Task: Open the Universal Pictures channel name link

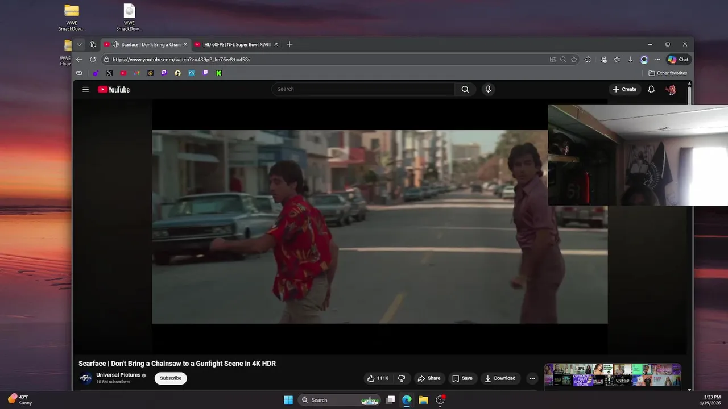Action: (118, 375)
